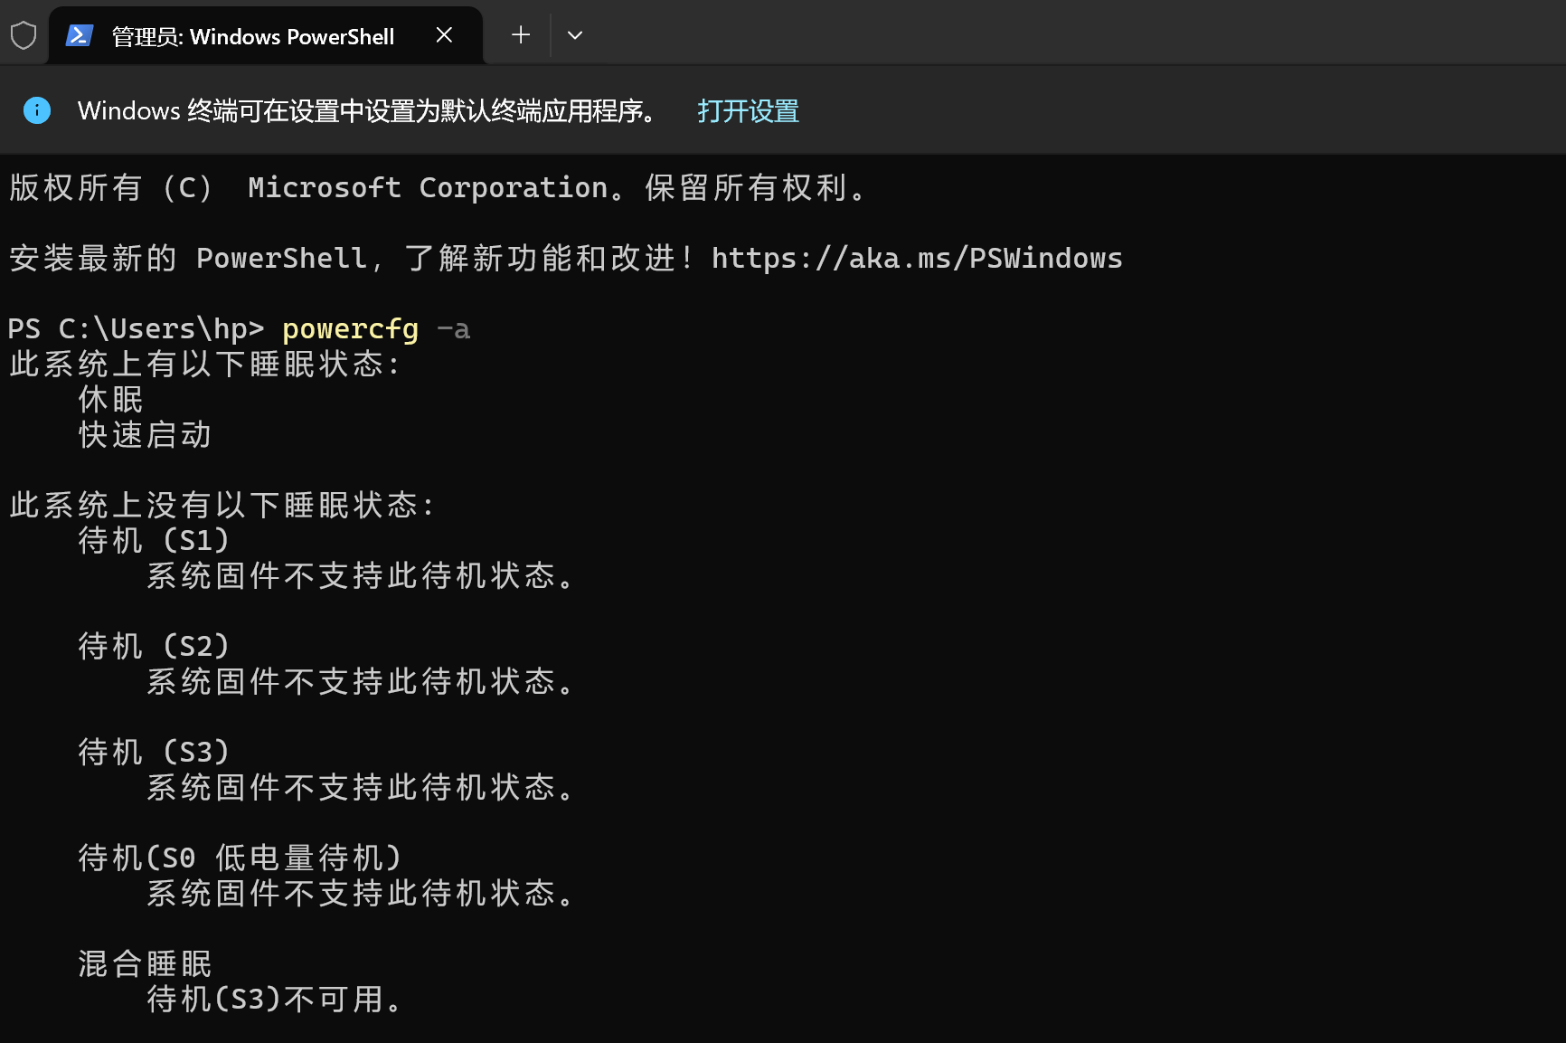This screenshot has height=1043, width=1566.
Task: Click the blue info icon in the notification bar
Action: click(37, 110)
